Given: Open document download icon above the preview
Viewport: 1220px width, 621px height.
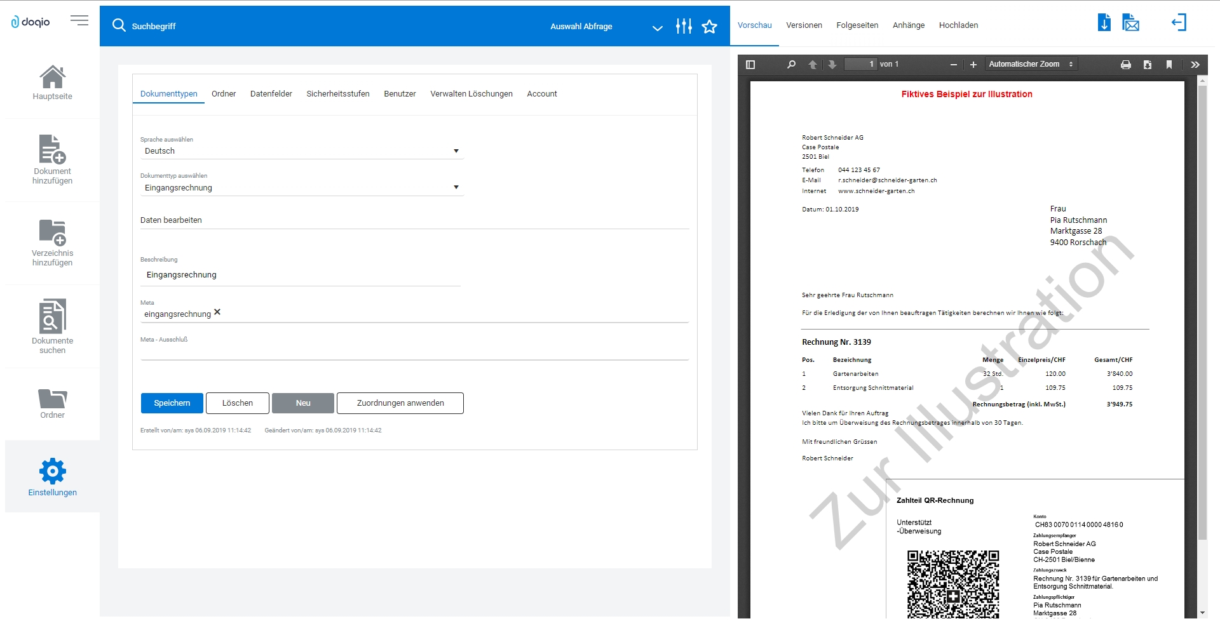Looking at the screenshot, I should 1104,22.
